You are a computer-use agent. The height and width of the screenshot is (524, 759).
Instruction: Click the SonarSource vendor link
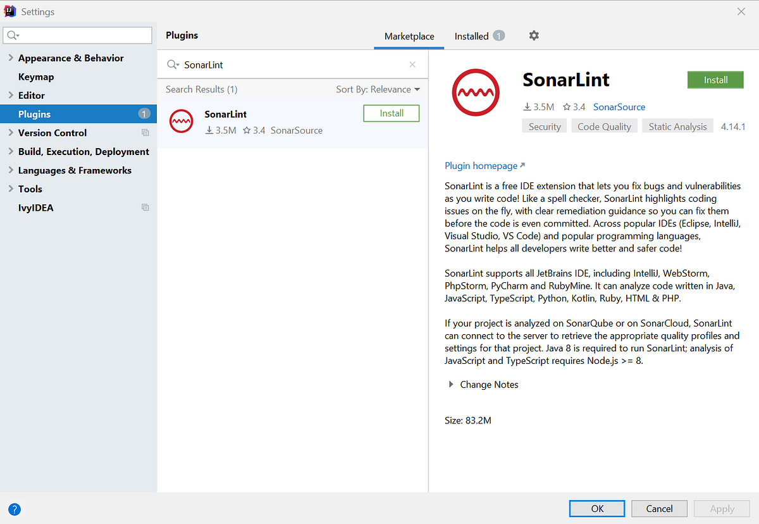click(x=619, y=107)
